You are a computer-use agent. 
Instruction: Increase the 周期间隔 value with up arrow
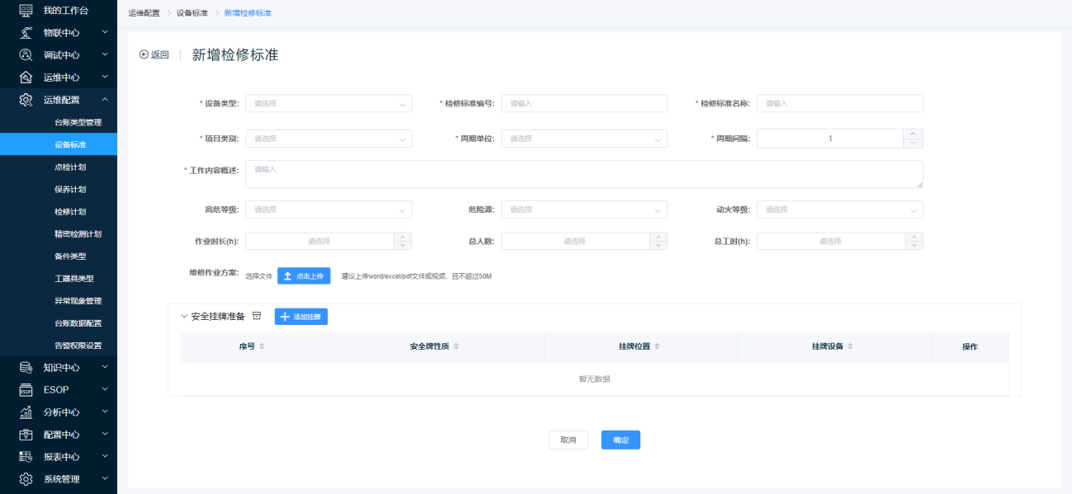(x=913, y=134)
